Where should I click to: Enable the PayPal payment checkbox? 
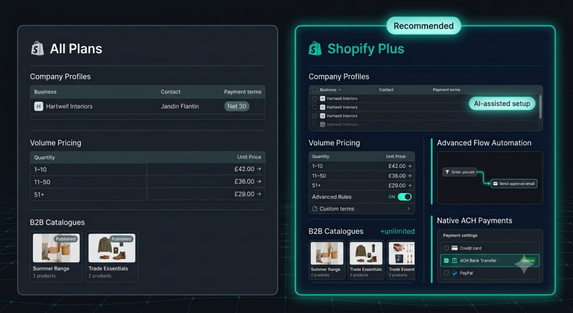tap(446, 273)
